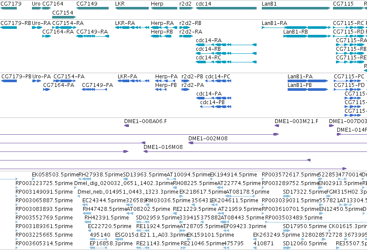Click transcript CG7149-RA label

coord(92,31)
